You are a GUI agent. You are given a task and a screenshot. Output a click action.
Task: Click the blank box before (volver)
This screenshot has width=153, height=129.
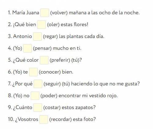pos(45,13)
